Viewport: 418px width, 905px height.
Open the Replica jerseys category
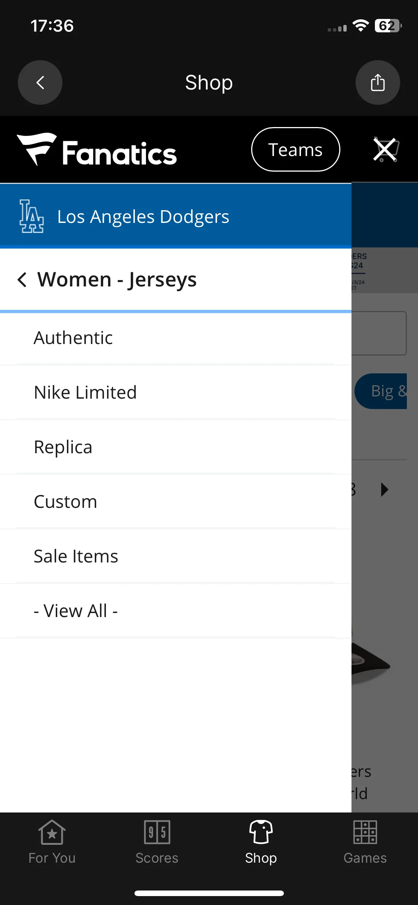[x=176, y=447]
